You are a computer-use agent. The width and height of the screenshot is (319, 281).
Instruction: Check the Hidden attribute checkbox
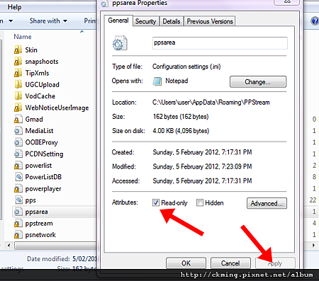(200, 202)
